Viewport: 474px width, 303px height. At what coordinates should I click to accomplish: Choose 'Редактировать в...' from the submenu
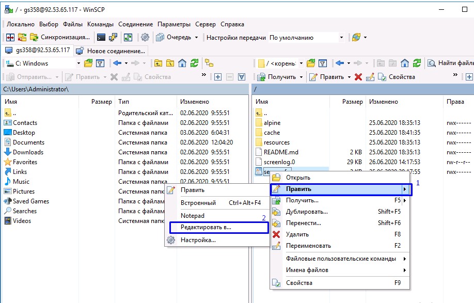(x=206, y=227)
